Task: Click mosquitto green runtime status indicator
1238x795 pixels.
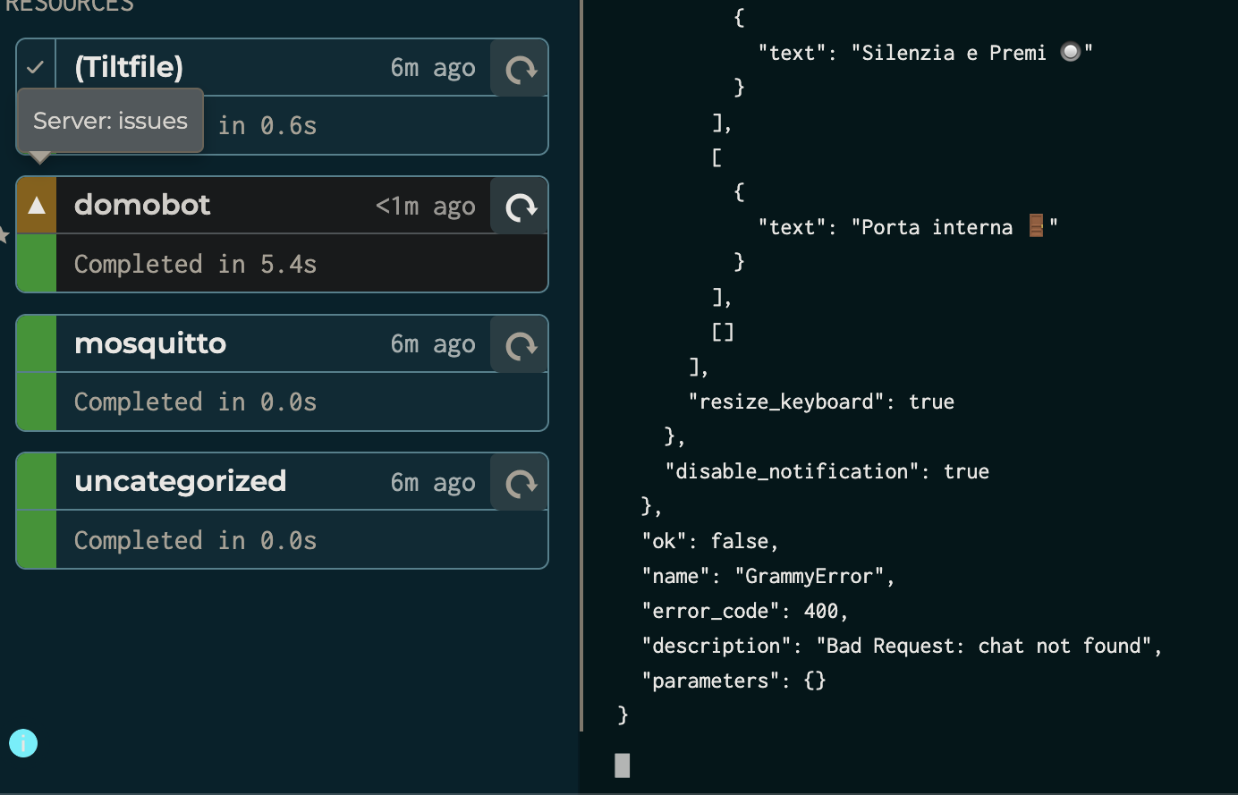Action: [37, 343]
